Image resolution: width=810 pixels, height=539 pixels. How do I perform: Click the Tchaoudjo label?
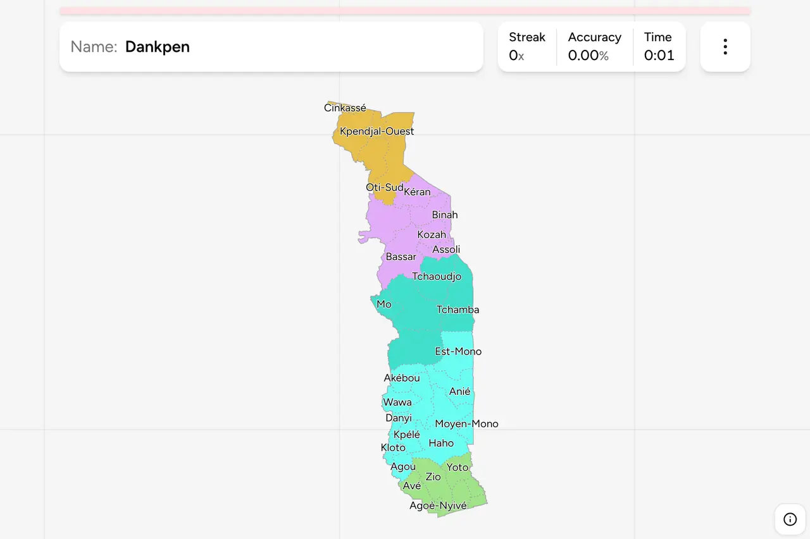(x=437, y=277)
